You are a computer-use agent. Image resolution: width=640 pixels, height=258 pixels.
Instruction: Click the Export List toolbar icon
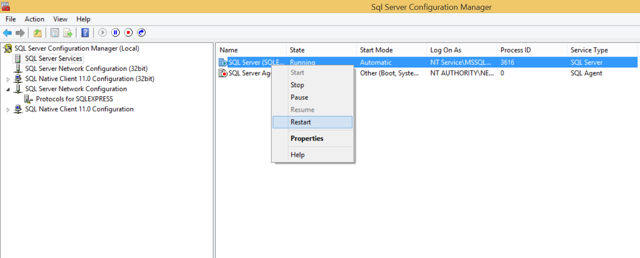coord(68,32)
